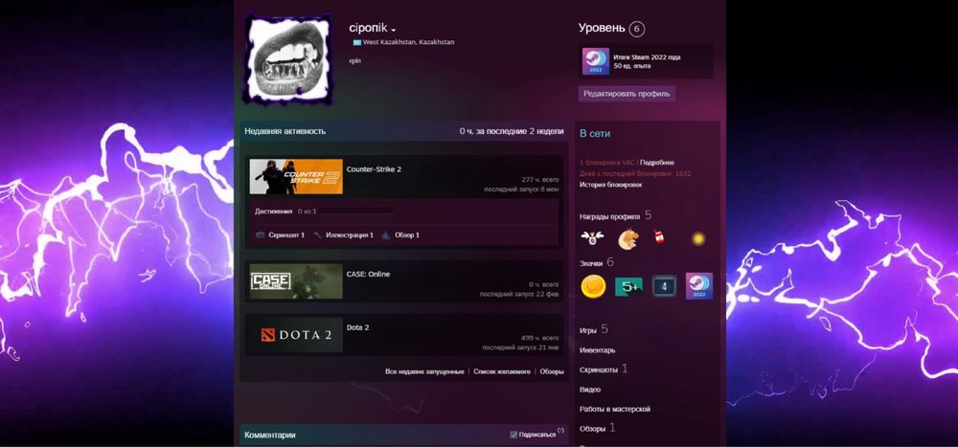Click the green 5+ badge icon

628,286
